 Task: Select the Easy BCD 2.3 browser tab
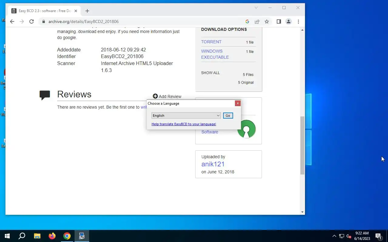tap(45, 11)
